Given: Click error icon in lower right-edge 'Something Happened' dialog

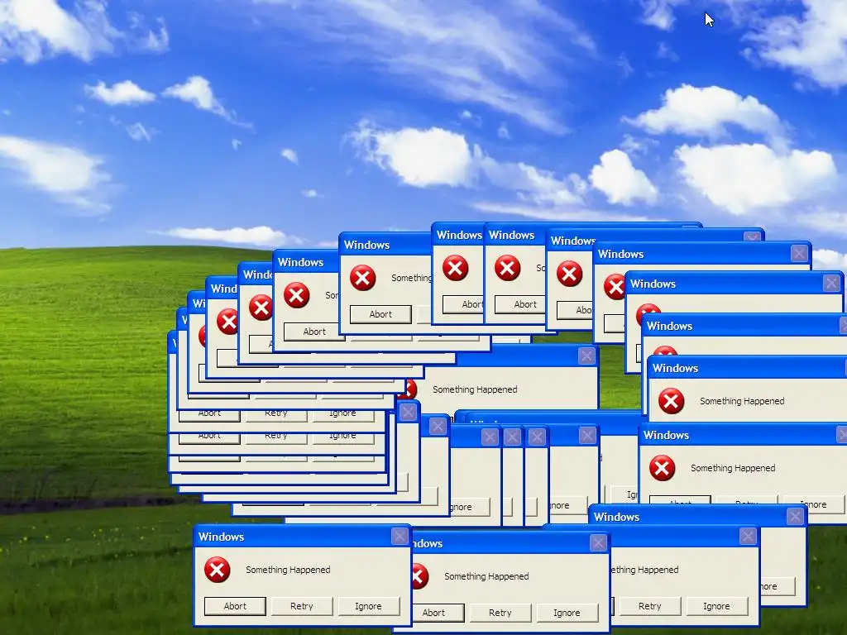Looking at the screenshot, I should pos(663,468).
